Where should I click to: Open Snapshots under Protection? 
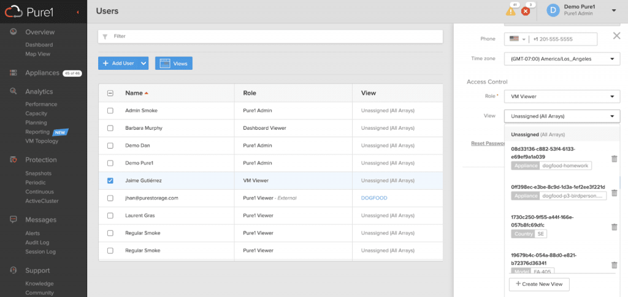tap(39, 173)
